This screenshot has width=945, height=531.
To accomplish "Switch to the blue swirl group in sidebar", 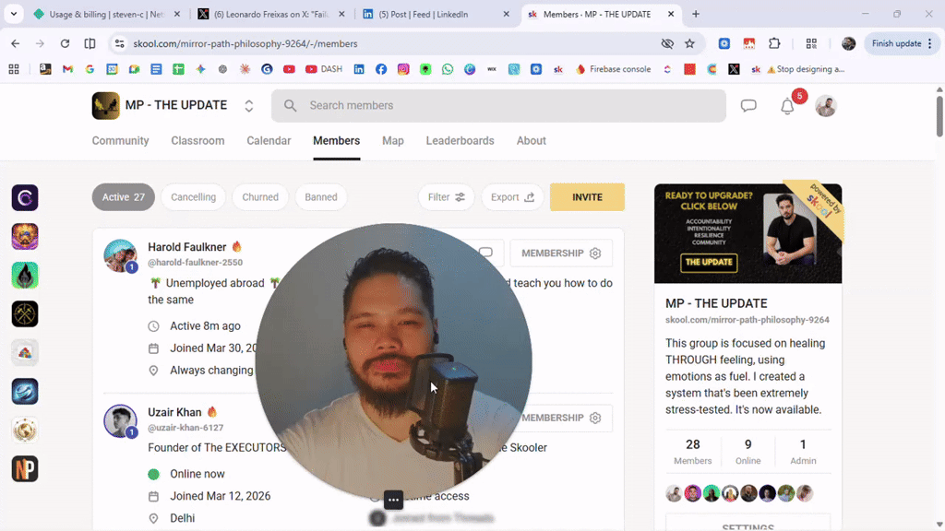I will (x=25, y=391).
